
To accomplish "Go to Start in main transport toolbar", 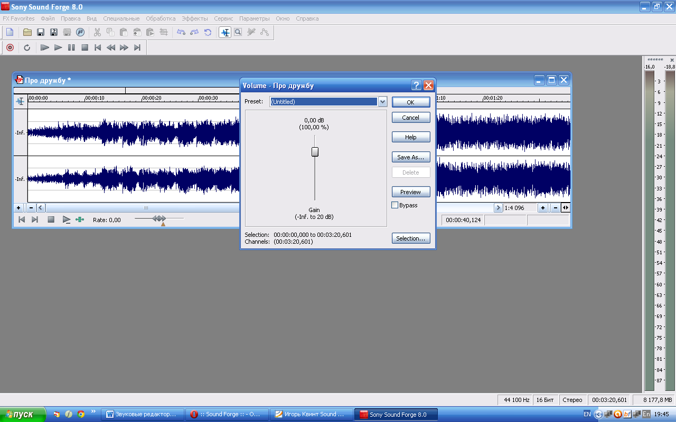I will click(98, 47).
